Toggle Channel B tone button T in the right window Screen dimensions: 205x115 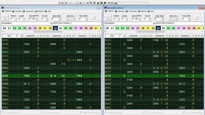click(x=167, y=35)
